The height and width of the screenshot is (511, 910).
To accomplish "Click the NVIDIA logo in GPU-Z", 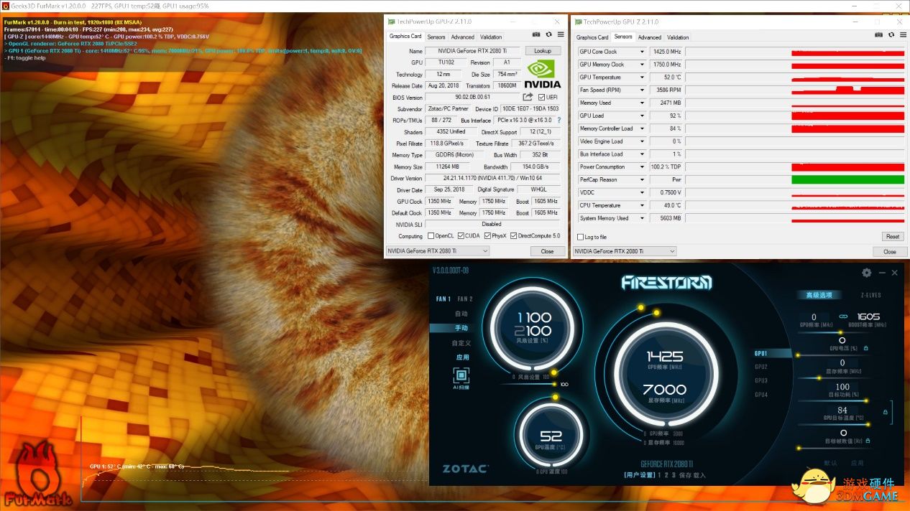I will (x=543, y=74).
